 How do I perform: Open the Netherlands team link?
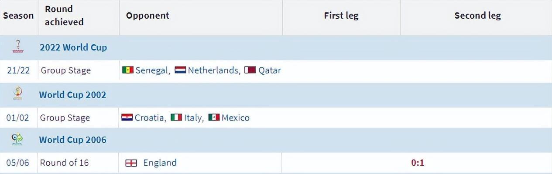pyautogui.click(x=213, y=70)
